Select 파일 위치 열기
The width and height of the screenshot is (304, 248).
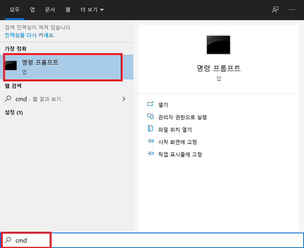point(175,130)
